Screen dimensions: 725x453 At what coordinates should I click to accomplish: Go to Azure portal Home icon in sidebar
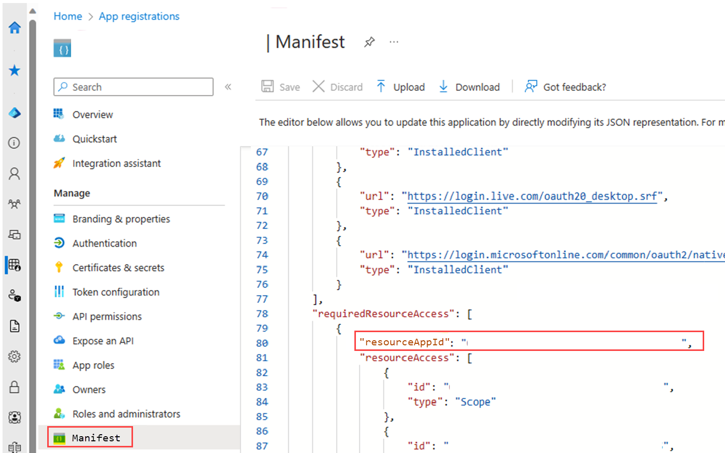pyautogui.click(x=15, y=27)
